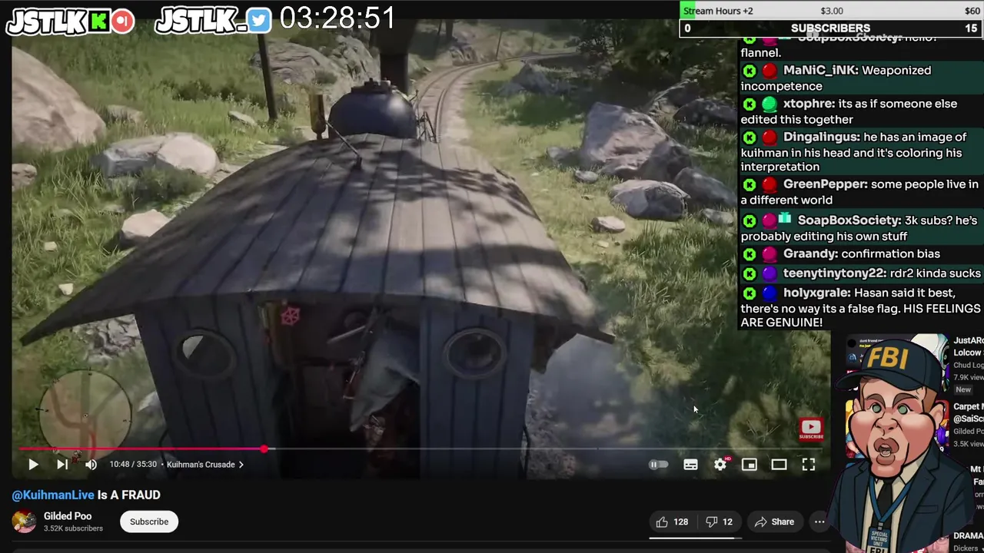
Task: Dislike the video thumbs-down icon
Action: coord(719,522)
